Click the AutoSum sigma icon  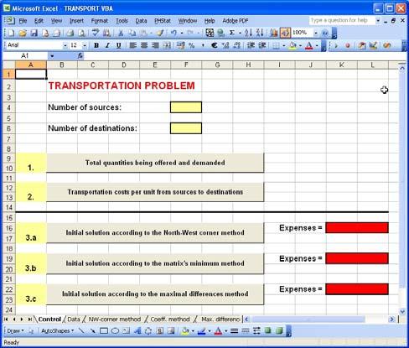point(232,33)
